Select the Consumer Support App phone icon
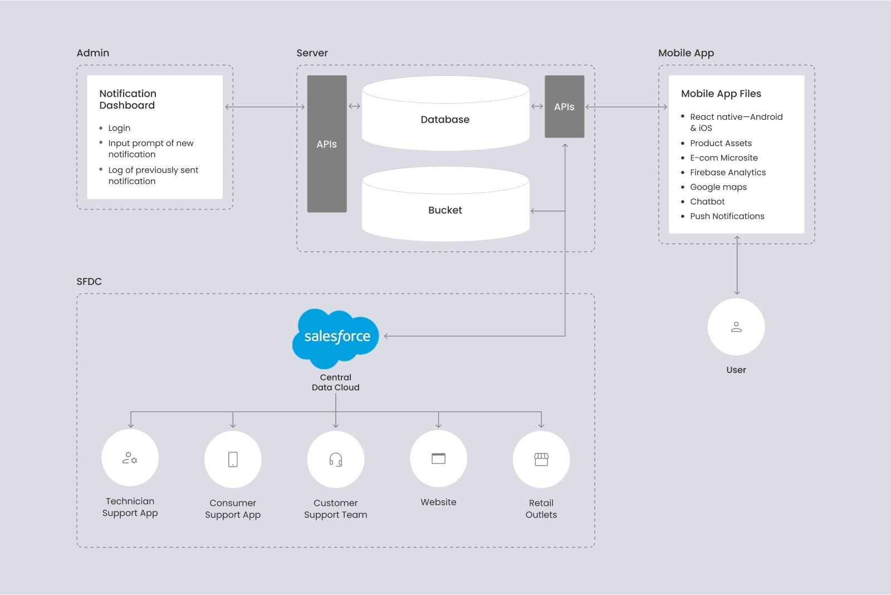This screenshot has height=595, width=891. pos(233,459)
